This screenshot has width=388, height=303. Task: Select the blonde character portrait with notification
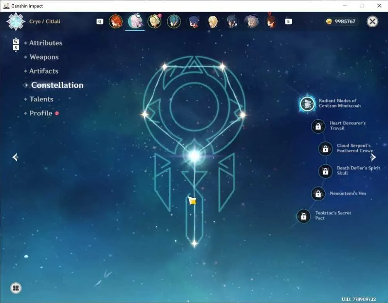click(154, 21)
